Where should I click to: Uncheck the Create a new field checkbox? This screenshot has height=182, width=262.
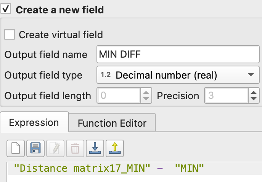pyautogui.click(x=6, y=9)
